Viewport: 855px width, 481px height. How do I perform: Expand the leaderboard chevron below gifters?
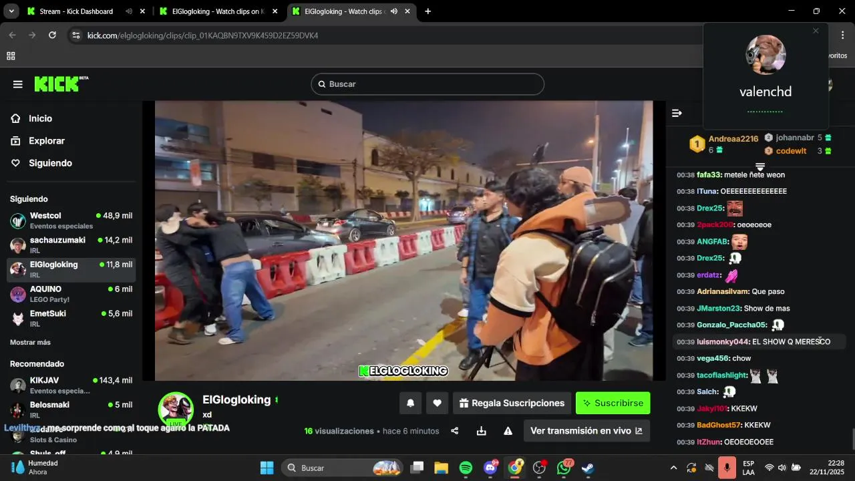pyautogui.click(x=760, y=166)
